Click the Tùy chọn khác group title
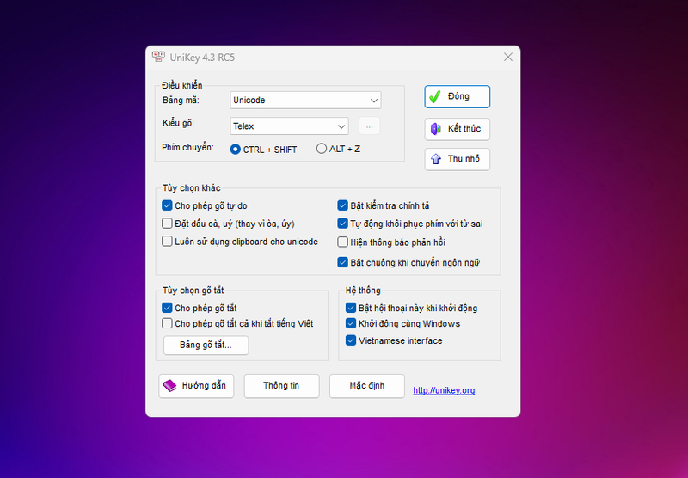688x478 pixels. [x=191, y=187]
